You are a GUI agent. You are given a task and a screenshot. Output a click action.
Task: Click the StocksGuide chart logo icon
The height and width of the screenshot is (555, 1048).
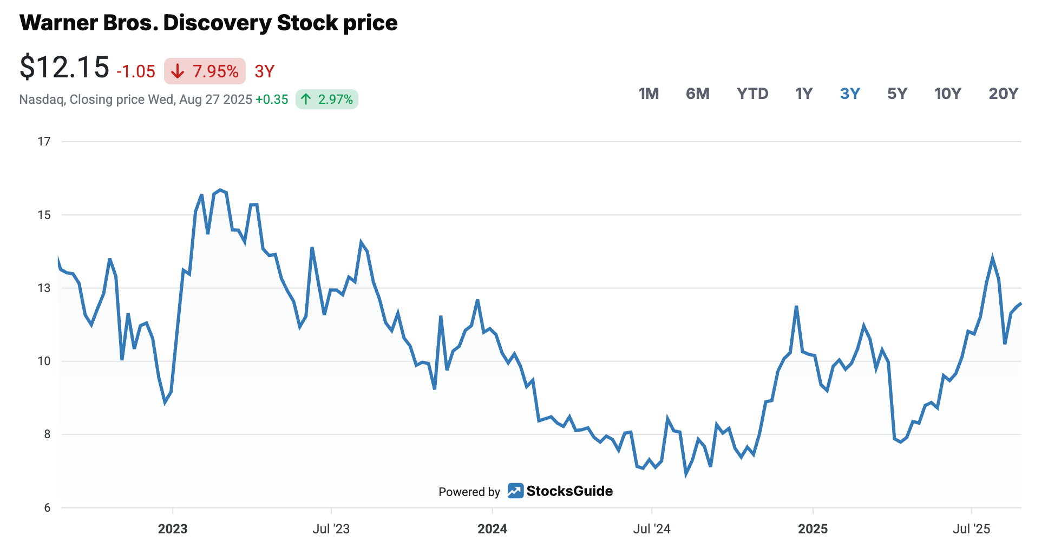click(x=515, y=491)
